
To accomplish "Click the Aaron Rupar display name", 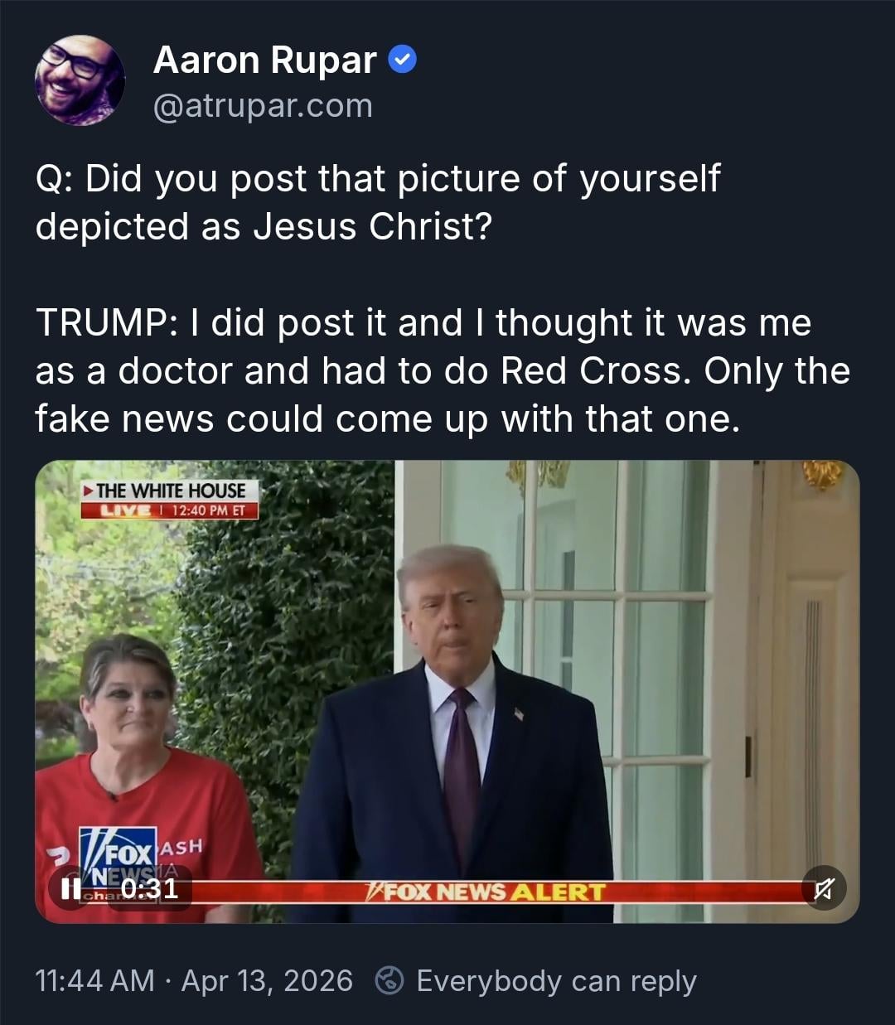I will pyautogui.click(x=264, y=60).
